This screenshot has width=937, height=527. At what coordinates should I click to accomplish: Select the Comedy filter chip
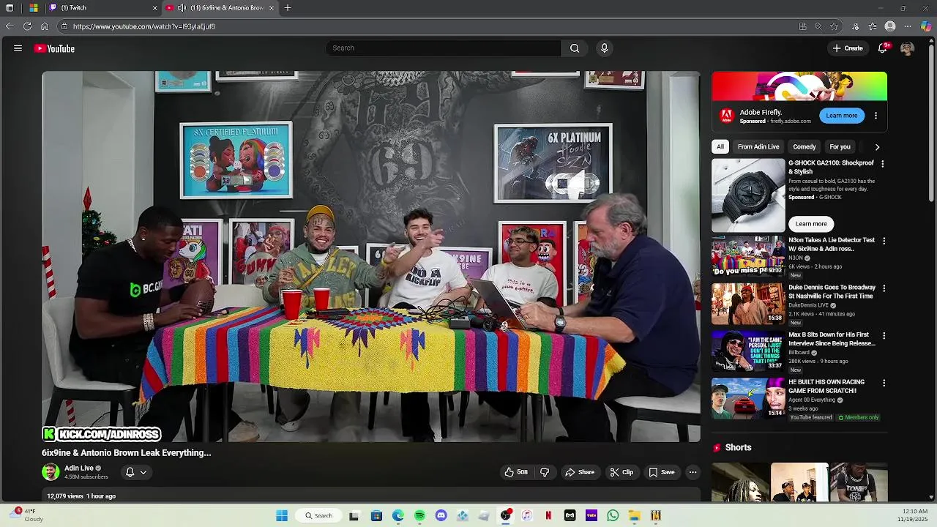[804, 147]
